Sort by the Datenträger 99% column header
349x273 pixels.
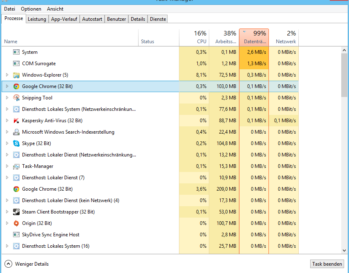pos(254,37)
